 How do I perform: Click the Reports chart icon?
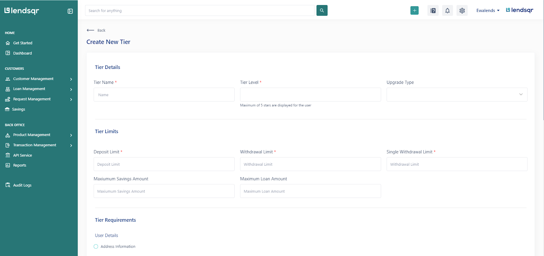[x=8, y=165]
